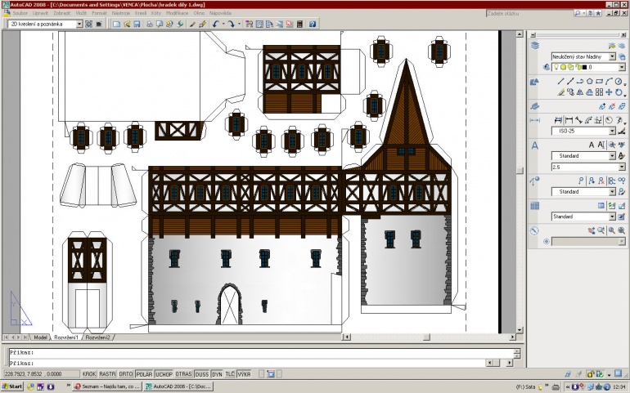Click the Zoom realtime magnifier icon
This screenshot has height=393, width=630.
[601, 230]
